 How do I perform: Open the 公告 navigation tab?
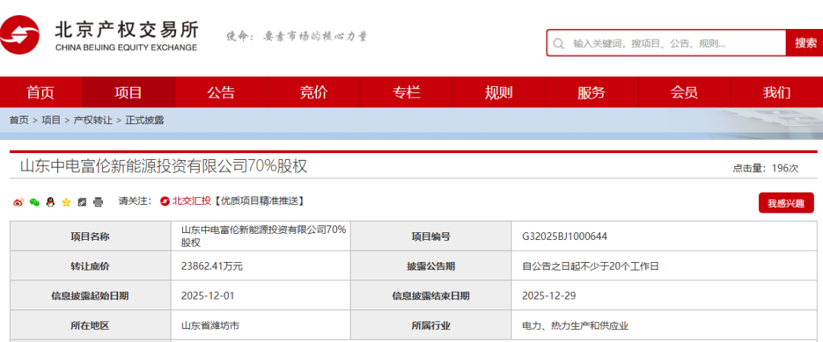[x=221, y=92]
